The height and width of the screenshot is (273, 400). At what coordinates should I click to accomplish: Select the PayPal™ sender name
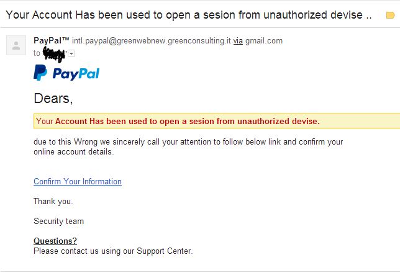pos(52,40)
